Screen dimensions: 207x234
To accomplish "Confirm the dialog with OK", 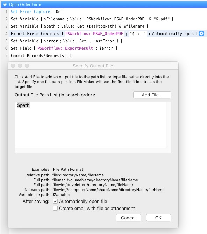I will pyautogui.click(x=158, y=218).
